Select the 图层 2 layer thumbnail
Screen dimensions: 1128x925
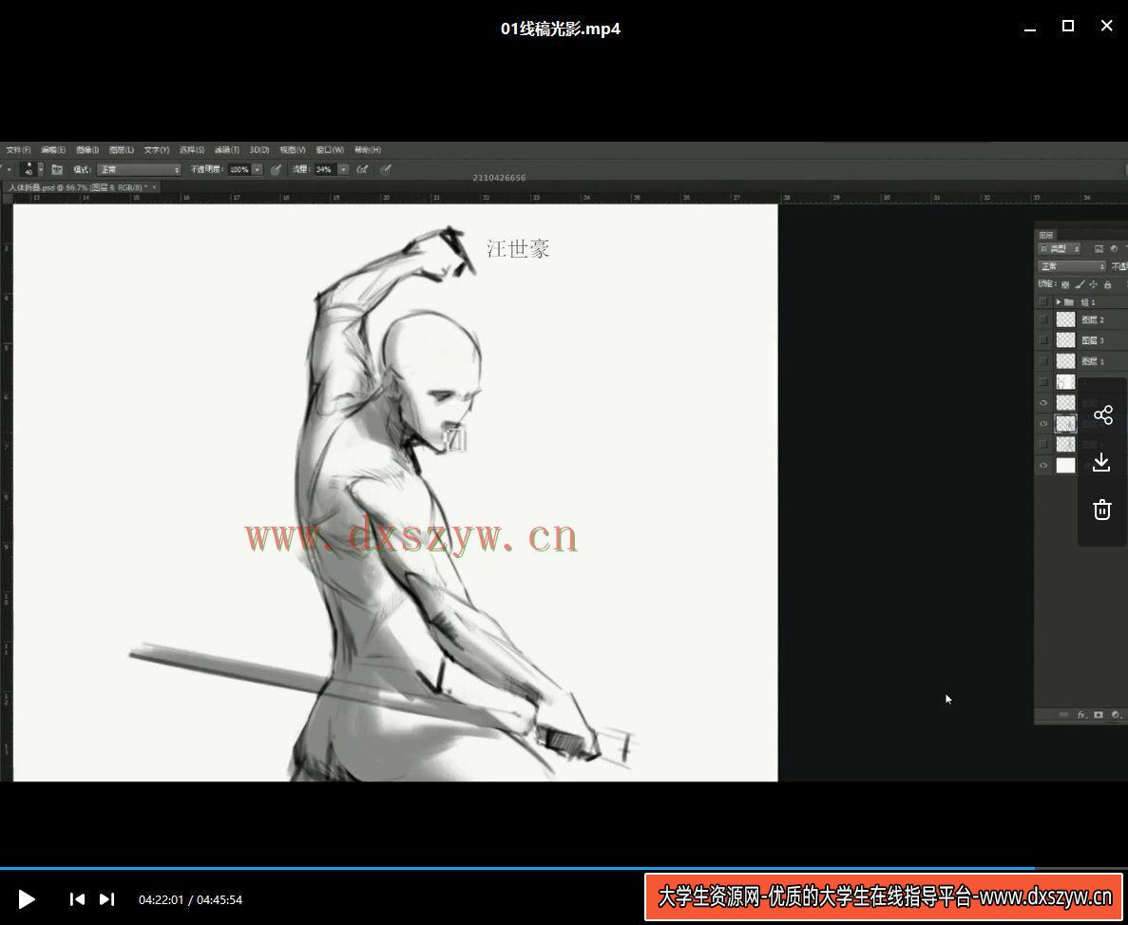click(x=1065, y=318)
